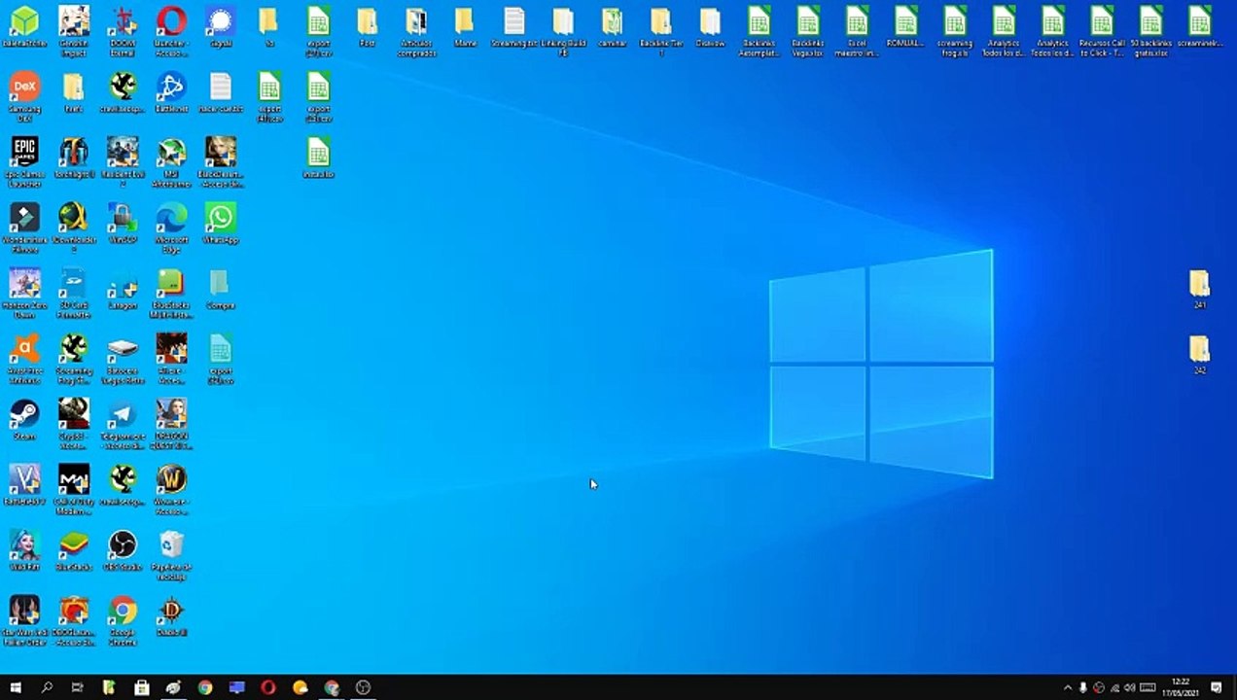Select the folder named 242
This screenshot has width=1237, height=700.
coord(1199,355)
